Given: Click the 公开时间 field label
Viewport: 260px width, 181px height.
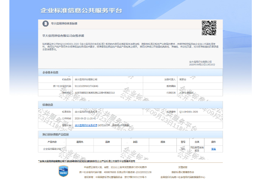Looking at the screenshot, I should tap(67, 118).
